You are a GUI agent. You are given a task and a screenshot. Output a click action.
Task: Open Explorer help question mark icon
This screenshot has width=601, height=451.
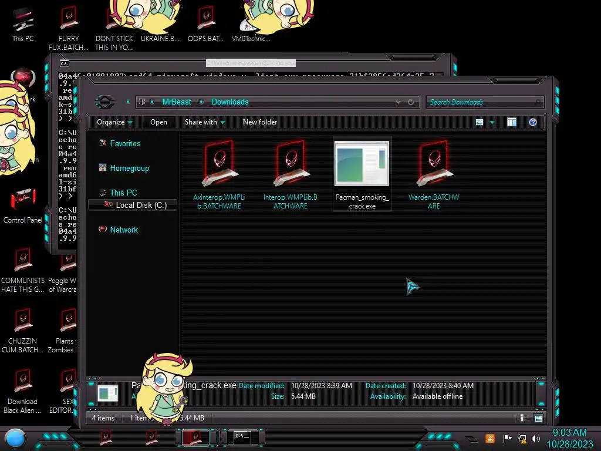(x=533, y=122)
